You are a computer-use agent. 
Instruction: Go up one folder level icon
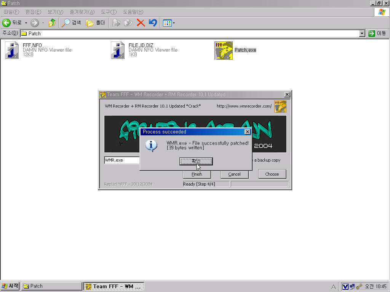click(x=52, y=23)
